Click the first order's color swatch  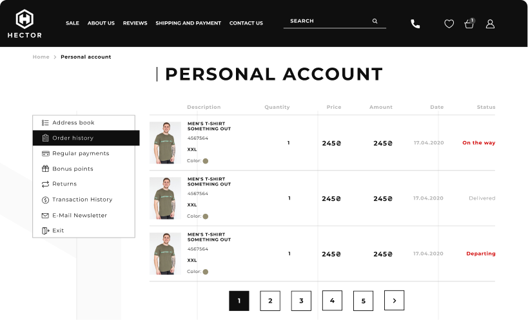[x=206, y=161]
